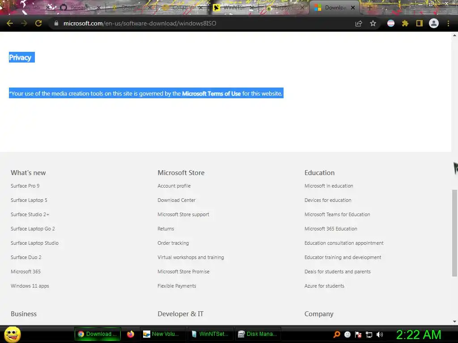Open the smiley-face Start button

pyautogui.click(x=12, y=334)
